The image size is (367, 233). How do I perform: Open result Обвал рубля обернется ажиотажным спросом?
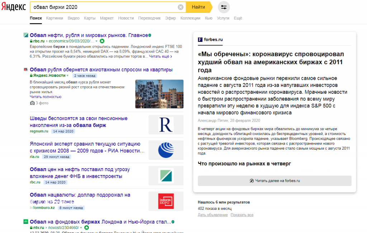pos(101,70)
